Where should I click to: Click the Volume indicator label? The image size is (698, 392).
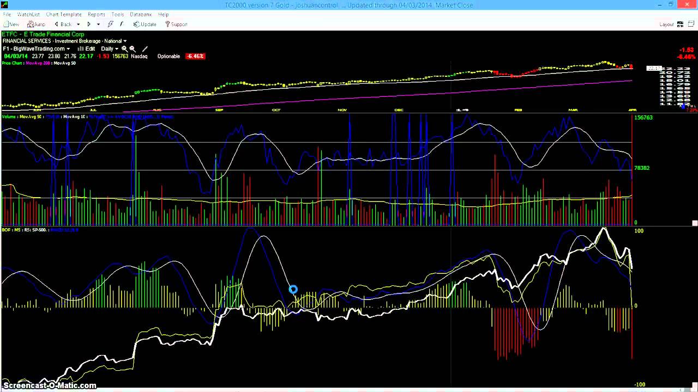(9, 117)
